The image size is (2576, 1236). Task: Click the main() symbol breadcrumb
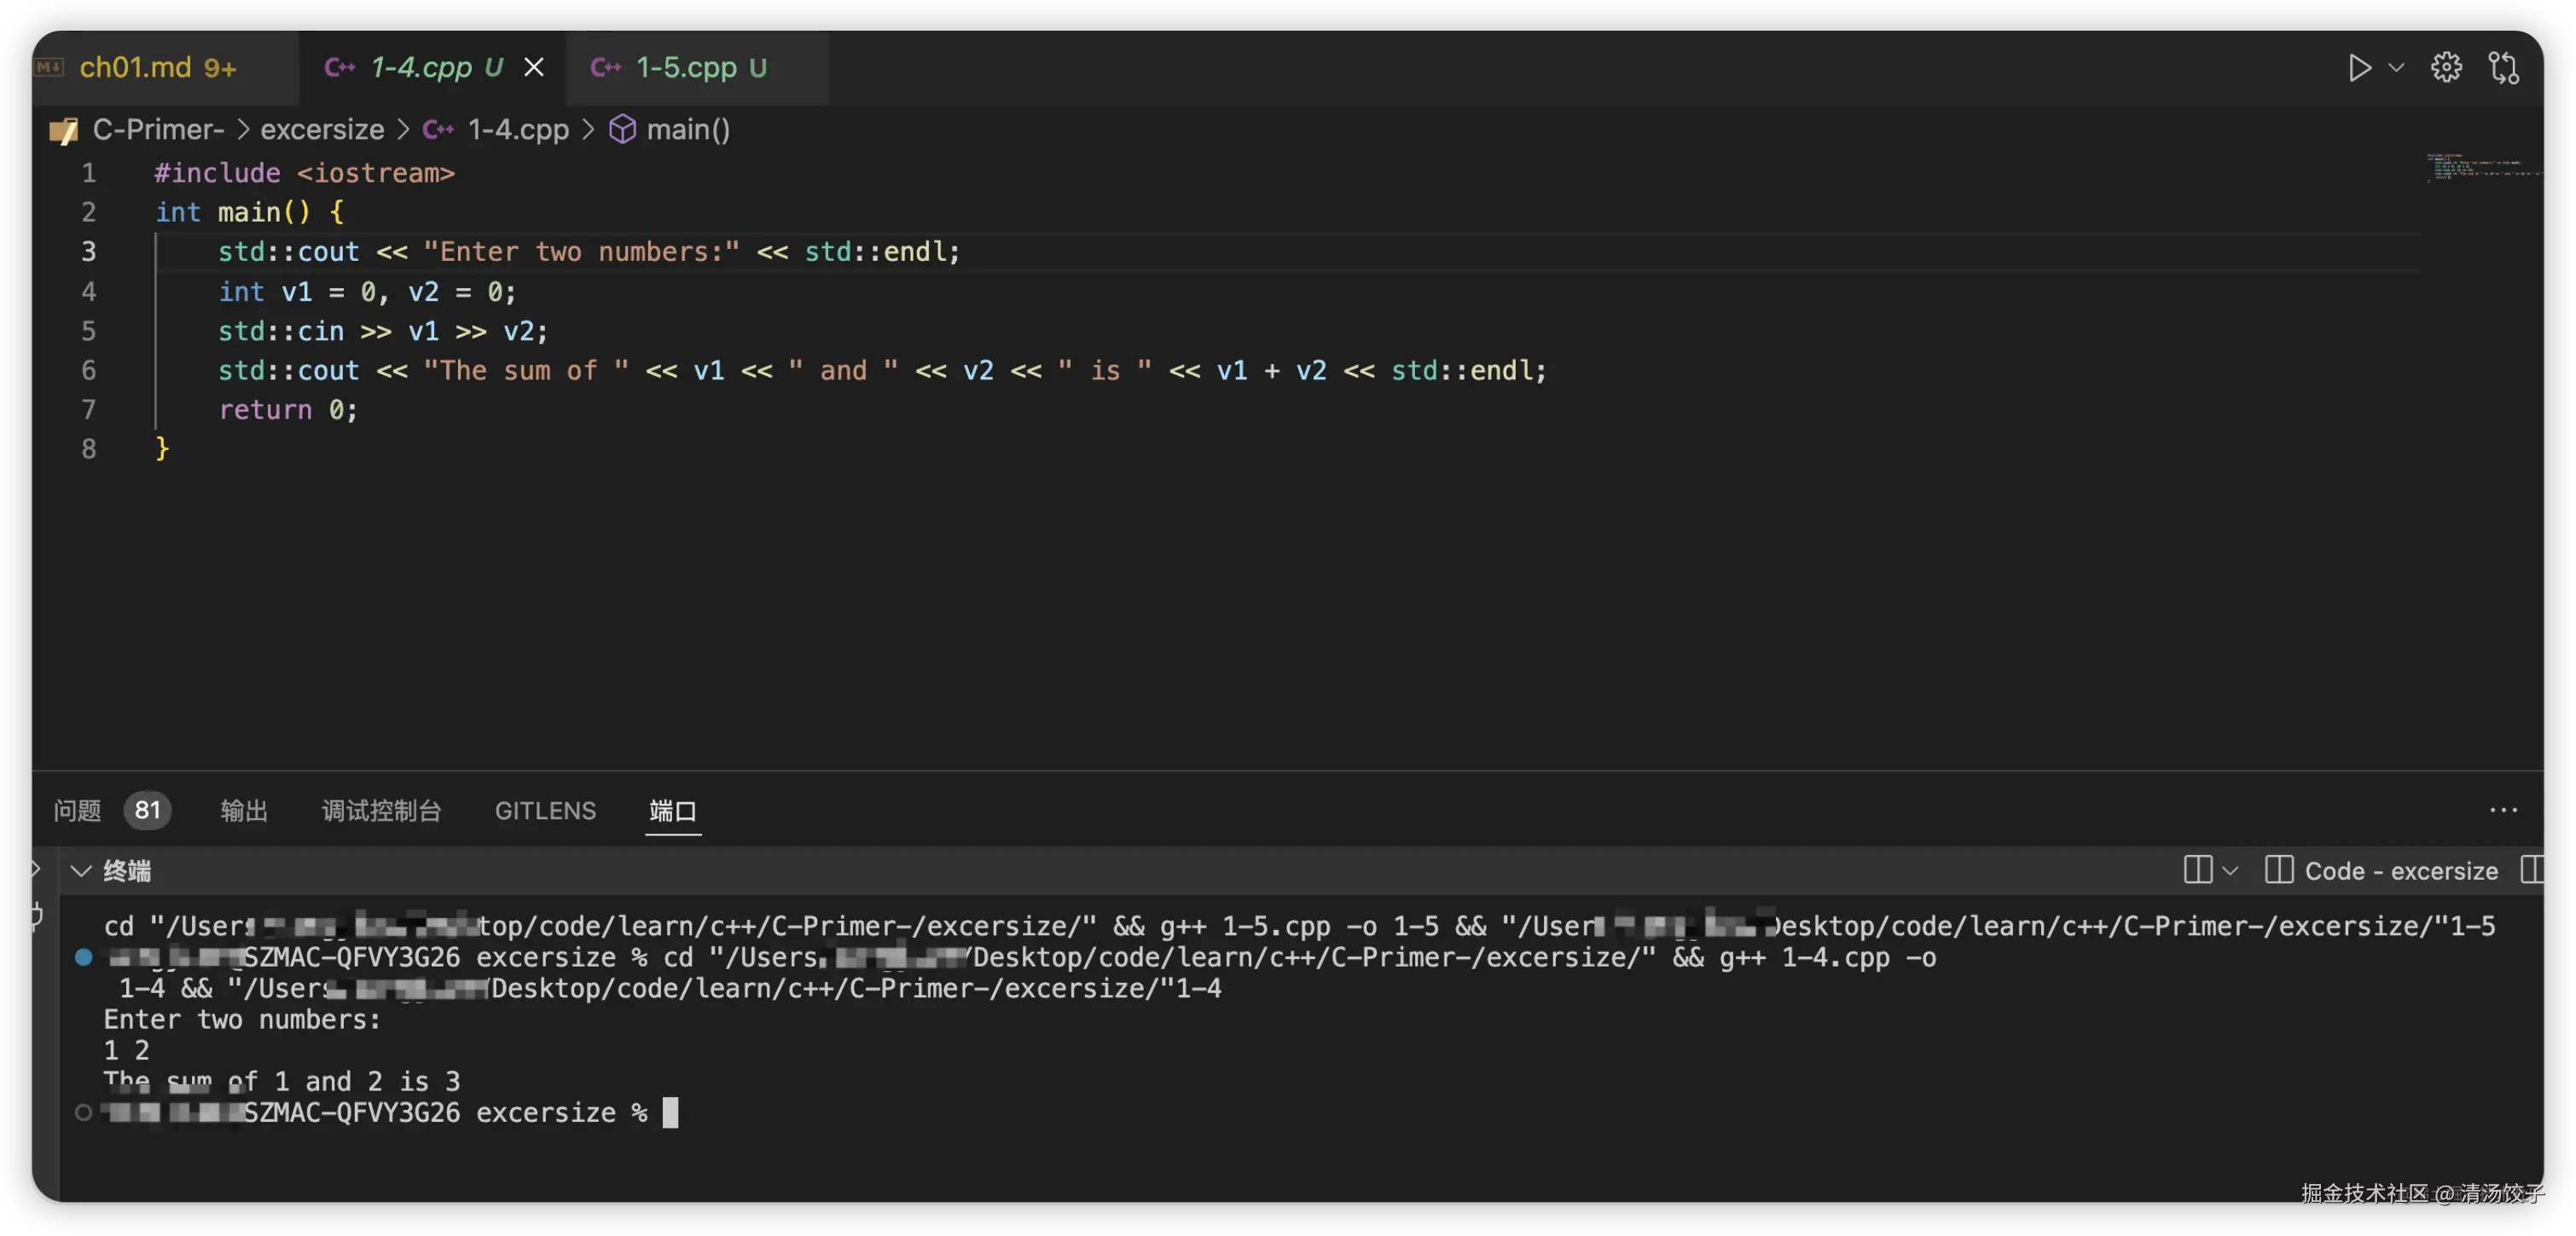tap(687, 130)
